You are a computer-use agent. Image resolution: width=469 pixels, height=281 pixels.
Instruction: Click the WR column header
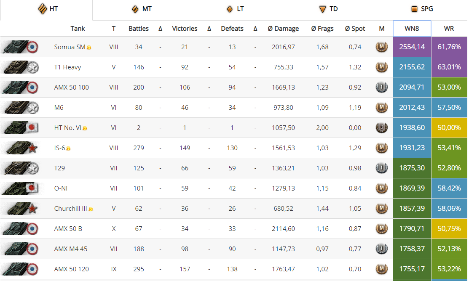click(449, 28)
